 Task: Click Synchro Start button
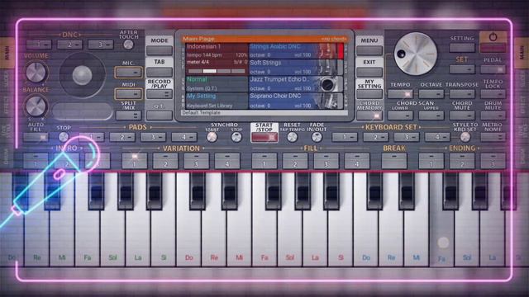(212, 137)
